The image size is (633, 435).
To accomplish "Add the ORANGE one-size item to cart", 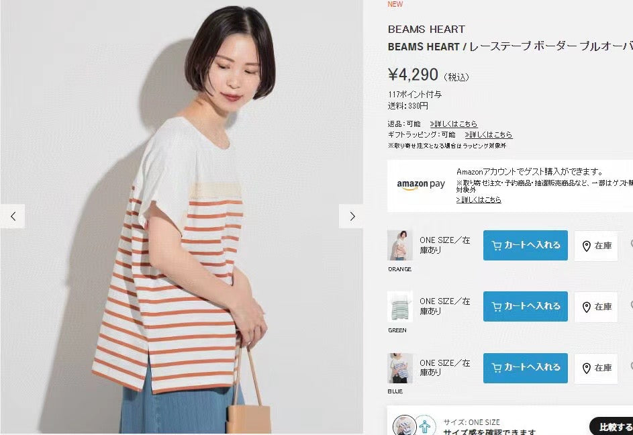I will pos(525,245).
